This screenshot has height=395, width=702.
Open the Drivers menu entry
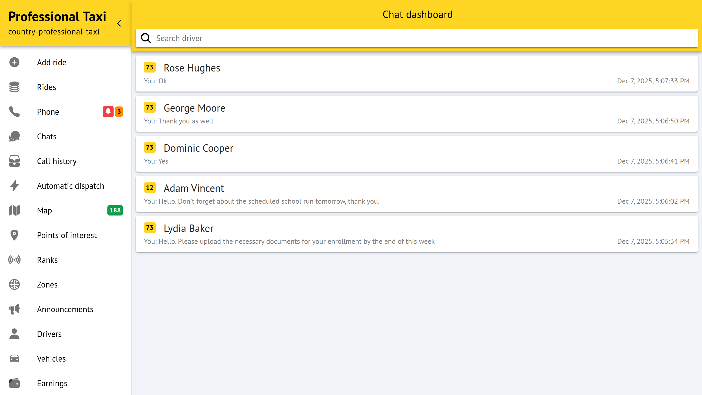[49, 334]
